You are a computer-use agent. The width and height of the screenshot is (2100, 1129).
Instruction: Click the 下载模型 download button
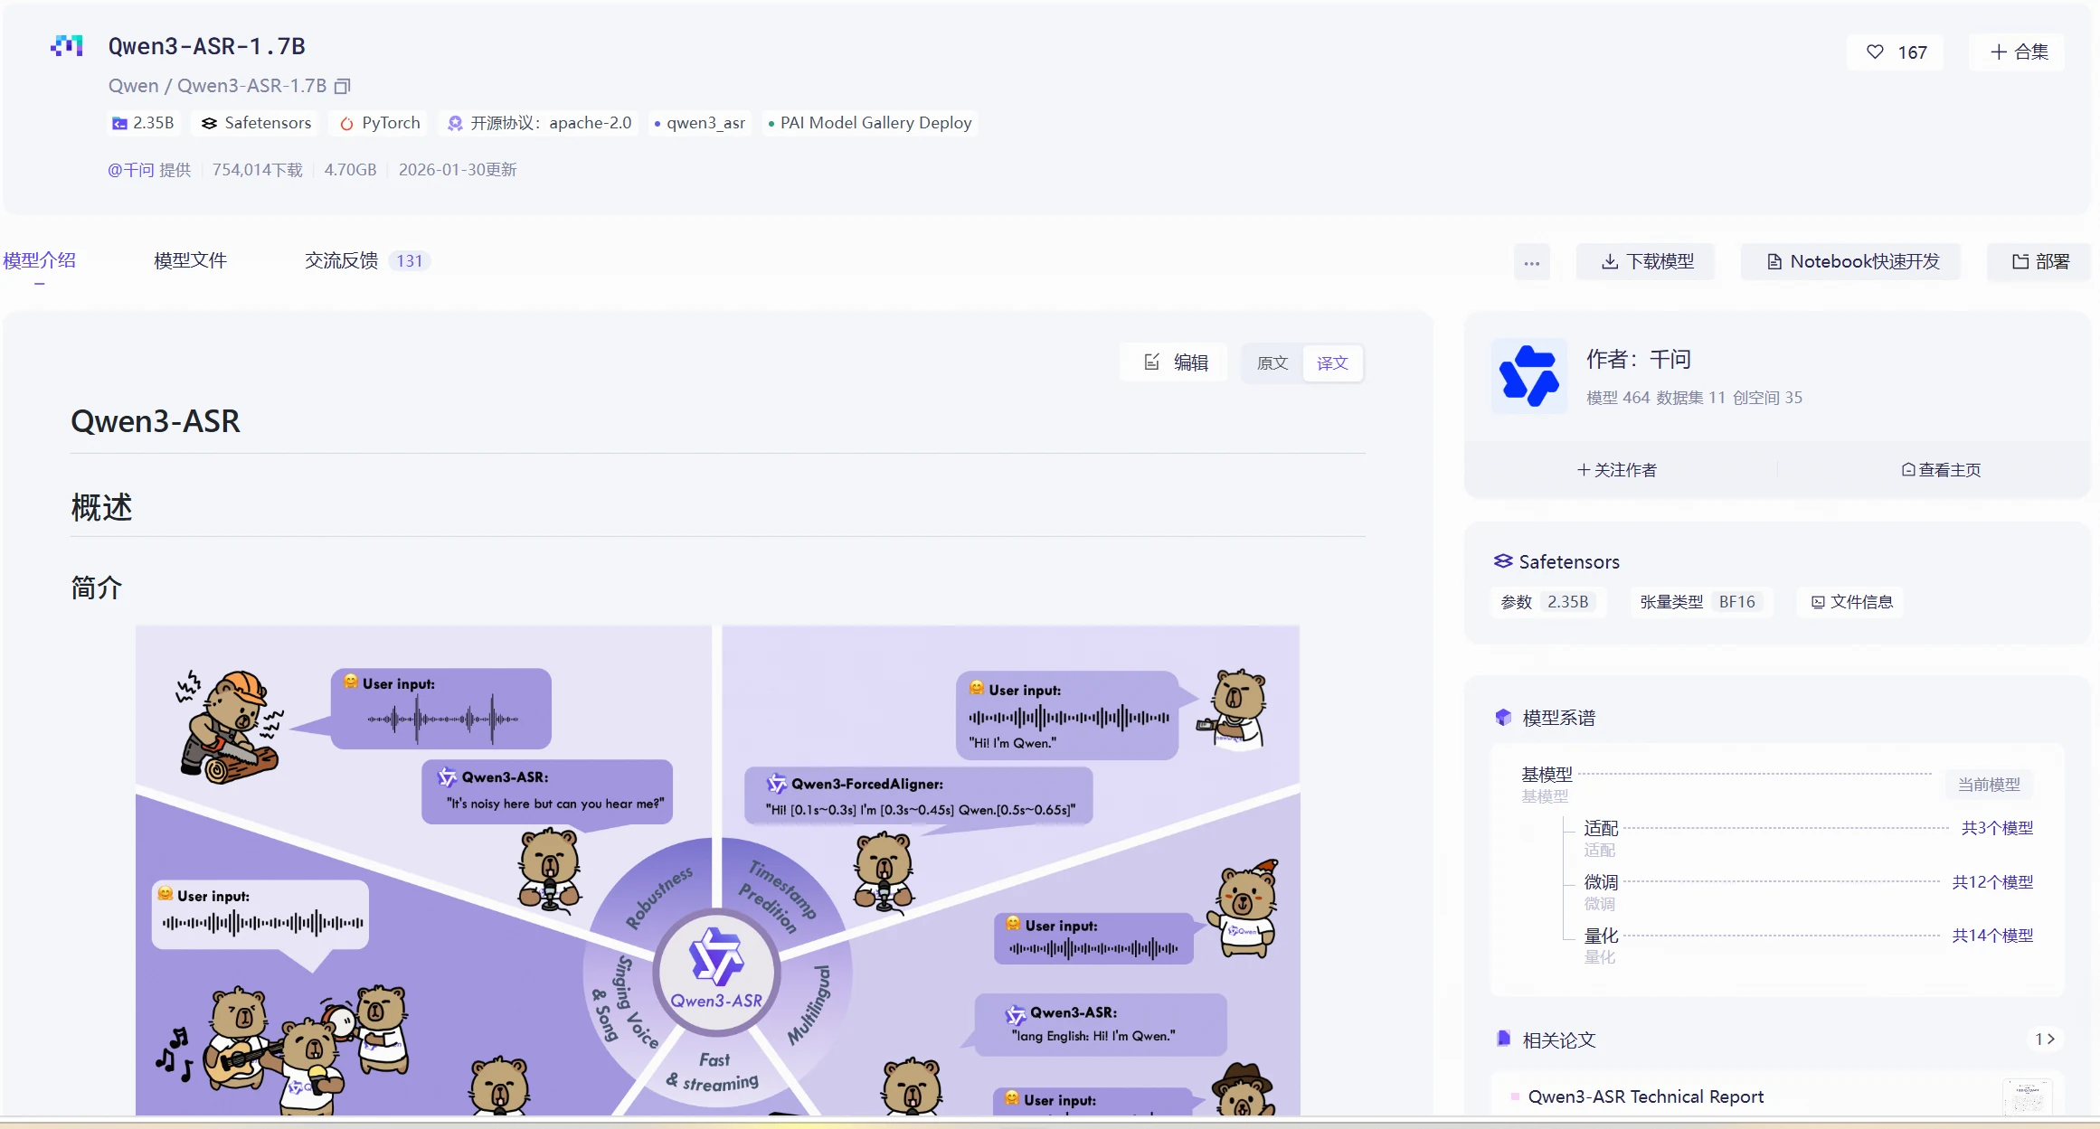1647,261
